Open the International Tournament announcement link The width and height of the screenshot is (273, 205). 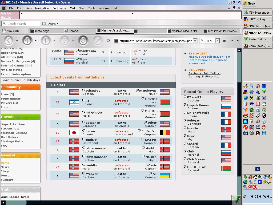pyautogui.click(x=209, y=60)
